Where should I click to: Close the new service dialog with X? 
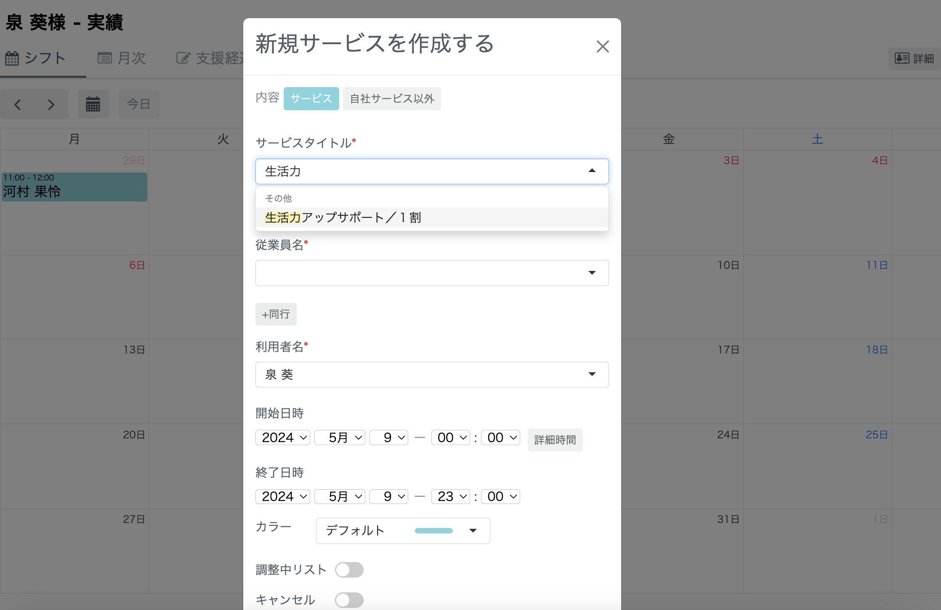[x=603, y=46]
